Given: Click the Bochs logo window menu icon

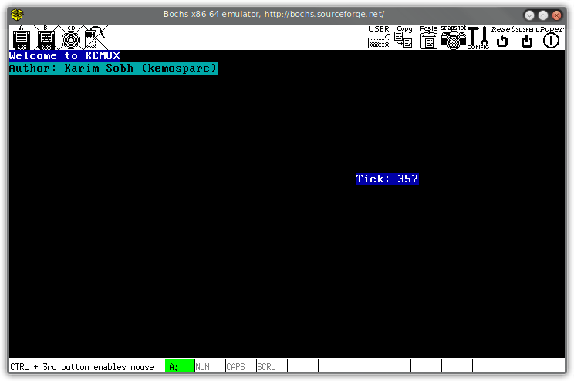Looking at the screenshot, I should tap(17, 15).
